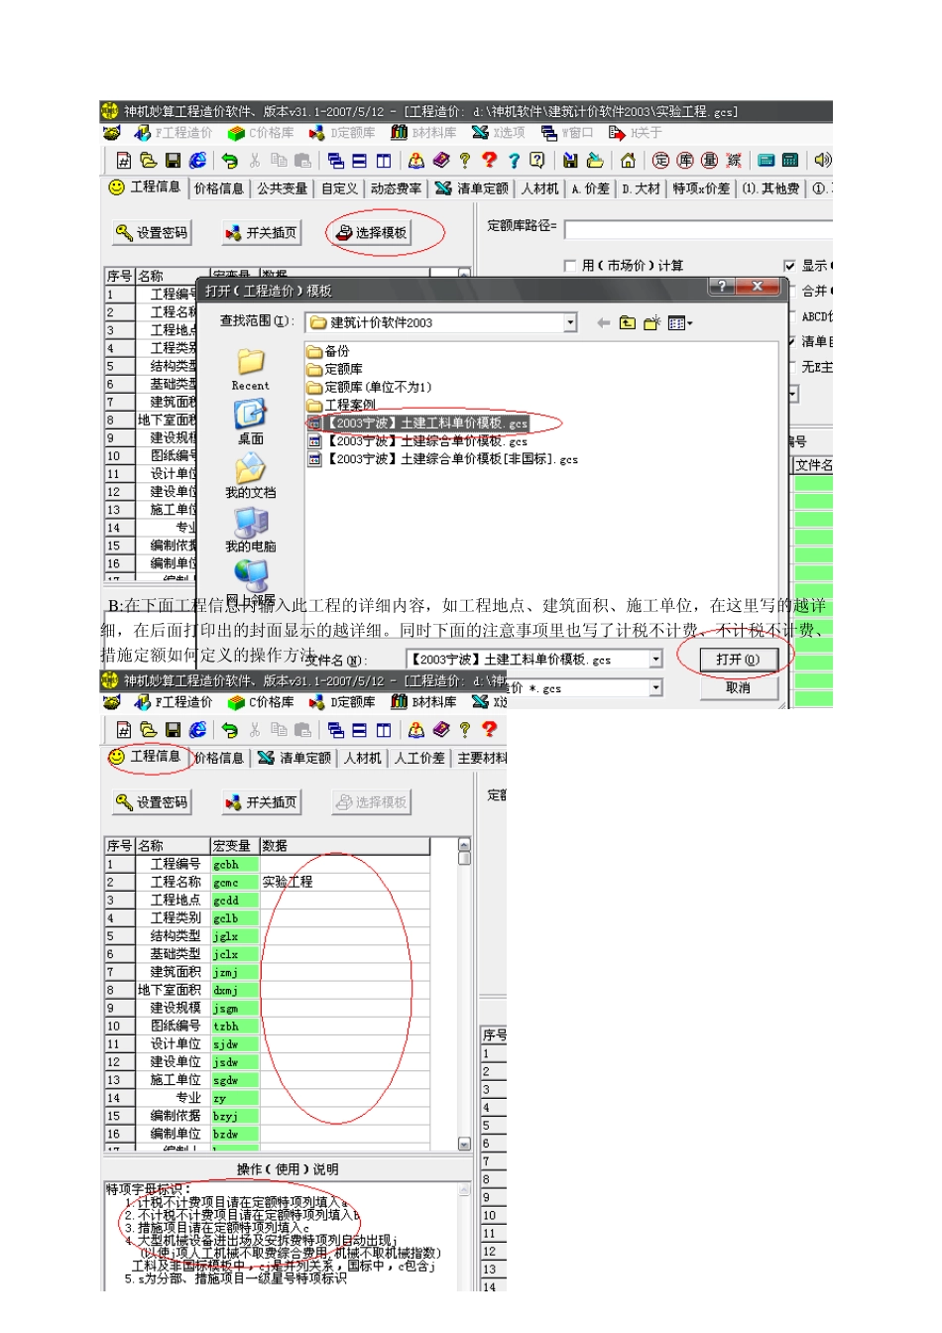Click the undo arrow in lower window toolbar
Image resolution: width=942 pixels, height=1333 pixels.
point(230,730)
